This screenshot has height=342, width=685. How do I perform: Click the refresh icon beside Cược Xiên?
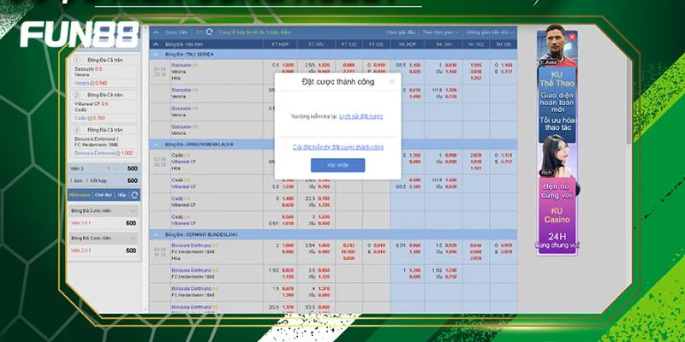coord(210,31)
